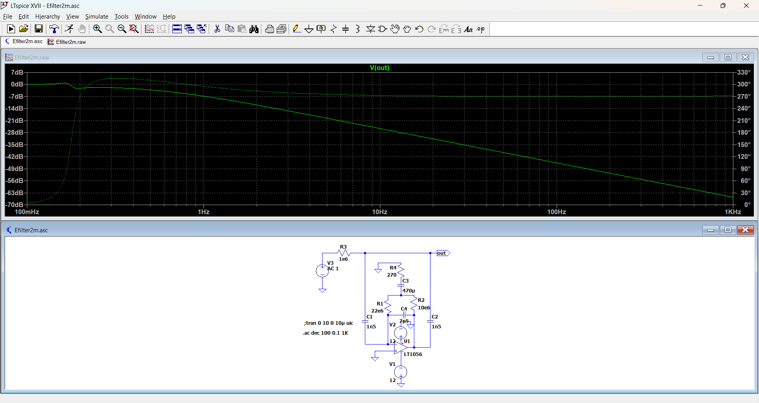Save the schematic with the floppy disk icon
The width and height of the screenshot is (759, 403).
[x=38, y=29]
